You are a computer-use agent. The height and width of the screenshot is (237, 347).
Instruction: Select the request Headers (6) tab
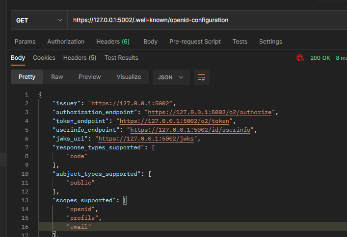[113, 42]
